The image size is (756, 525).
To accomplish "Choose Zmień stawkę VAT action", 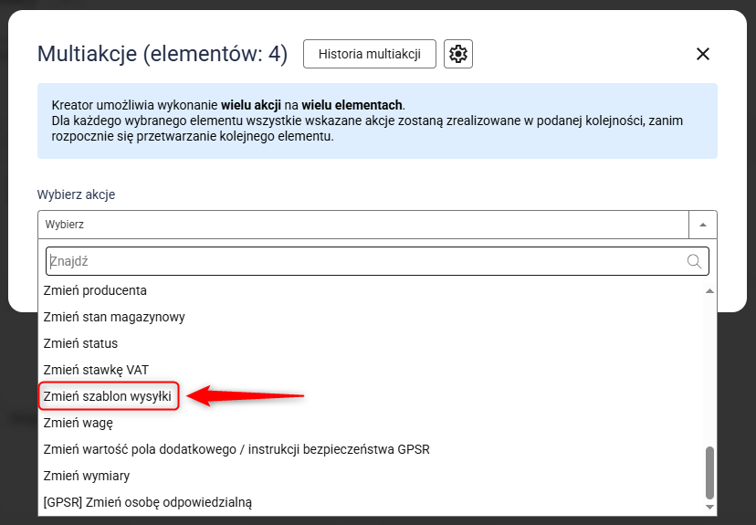I will [96, 370].
